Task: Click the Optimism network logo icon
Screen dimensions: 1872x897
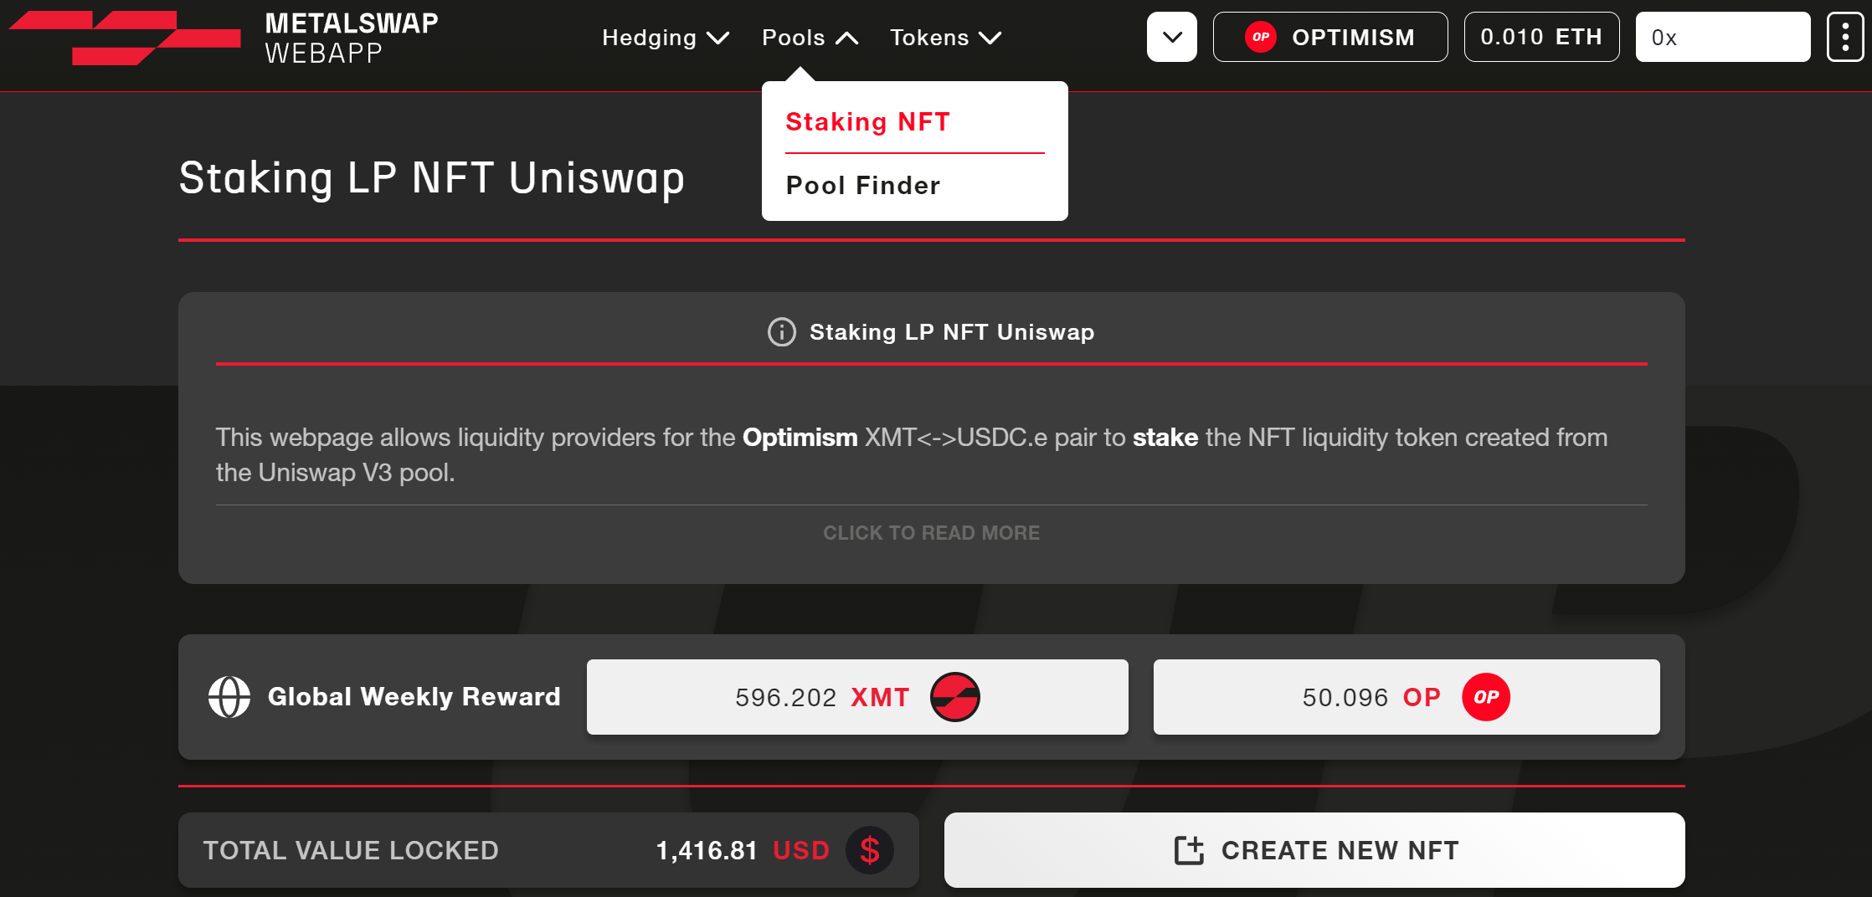Action: tap(1260, 37)
